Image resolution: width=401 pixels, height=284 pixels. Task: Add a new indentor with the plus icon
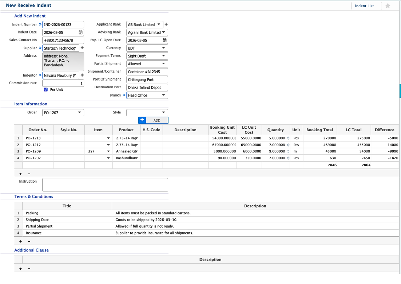[x=82, y=75]
